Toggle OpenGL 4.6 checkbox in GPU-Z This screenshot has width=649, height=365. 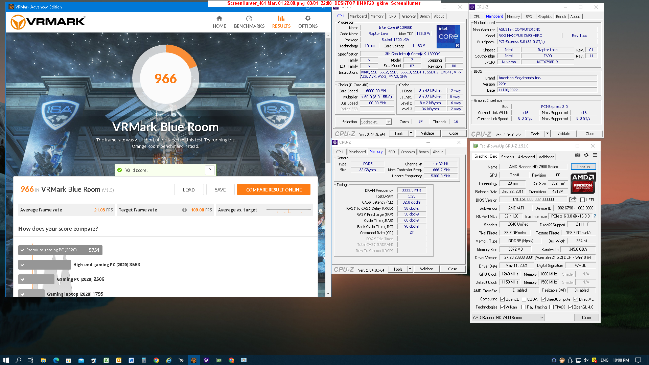click(x=570, y=307)
